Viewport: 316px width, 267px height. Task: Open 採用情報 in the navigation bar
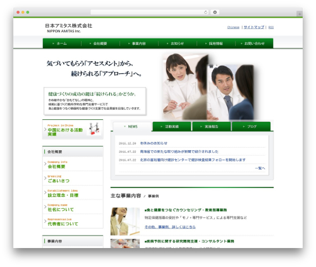pyautogui.click(x=216, y=44)
